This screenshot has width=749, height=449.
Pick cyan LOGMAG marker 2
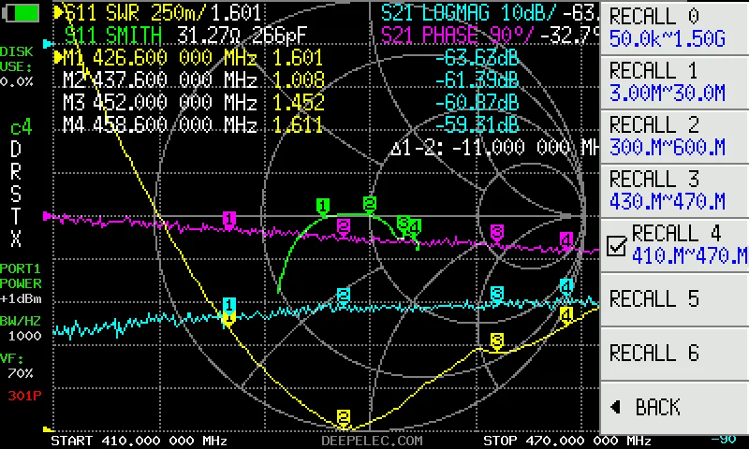344,296
